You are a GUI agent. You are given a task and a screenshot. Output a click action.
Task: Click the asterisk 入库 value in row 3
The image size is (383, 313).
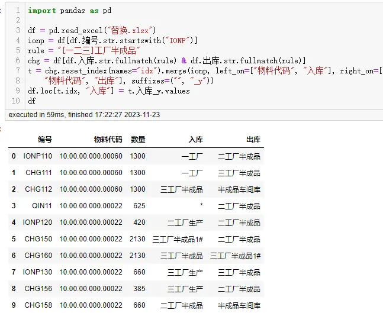pyautogui.click(x=201, y=205)
